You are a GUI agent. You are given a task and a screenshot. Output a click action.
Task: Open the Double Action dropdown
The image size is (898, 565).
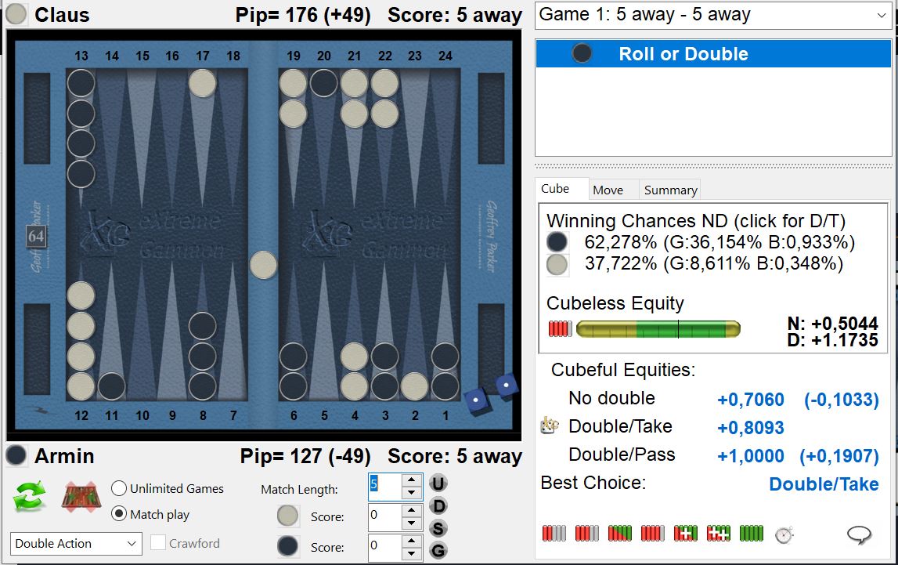click(x=76, y=543)
